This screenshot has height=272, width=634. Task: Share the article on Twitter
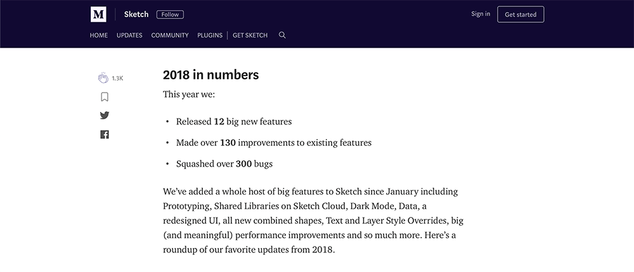pyautogui.click(x=105, y=115)
